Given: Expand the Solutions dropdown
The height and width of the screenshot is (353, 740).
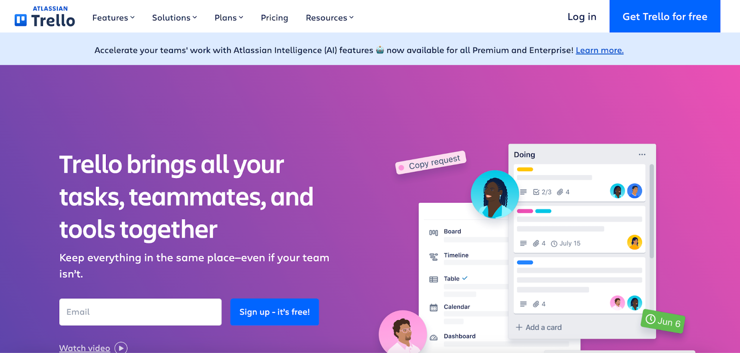Looking at the screenshot, I should pyautogui.click(x=174, y=18).
